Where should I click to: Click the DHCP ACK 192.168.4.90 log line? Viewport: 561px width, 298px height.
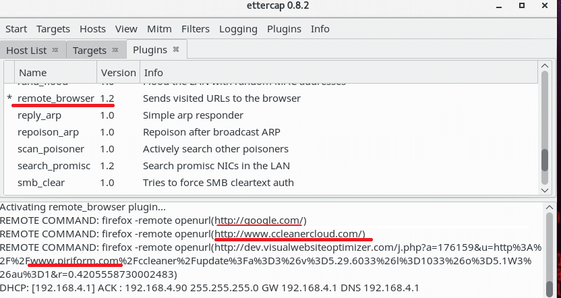point(209,288)
